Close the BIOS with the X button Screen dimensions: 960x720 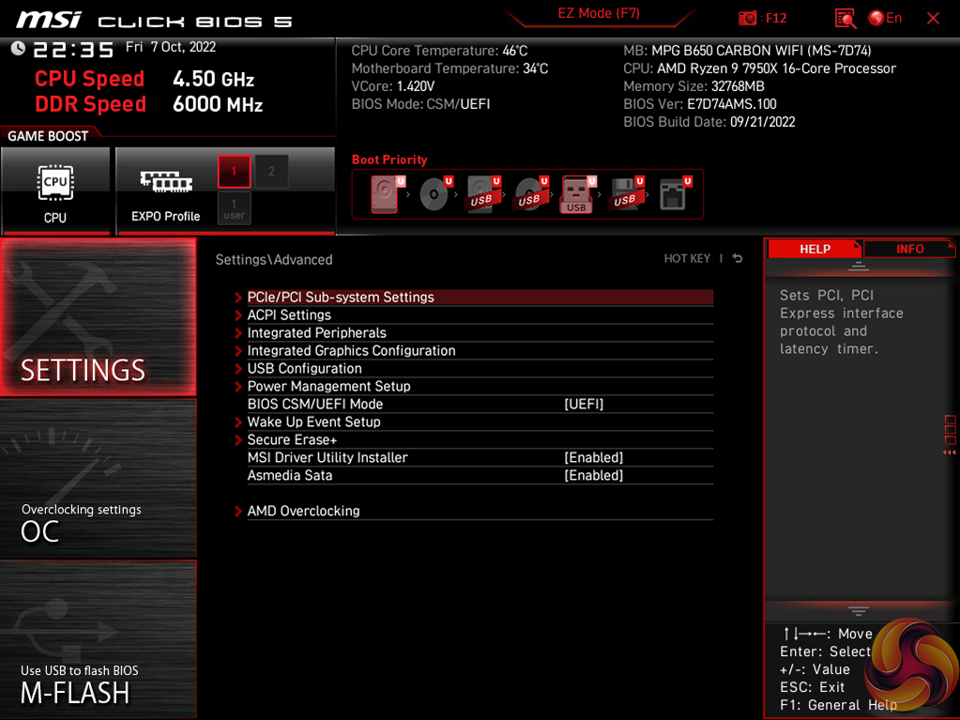point(933,19)
